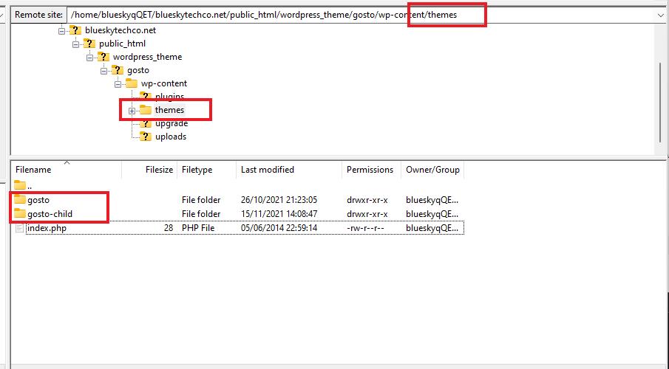Click the wp-content folder icon
This screenshot has height=369, width=669.
132,83
